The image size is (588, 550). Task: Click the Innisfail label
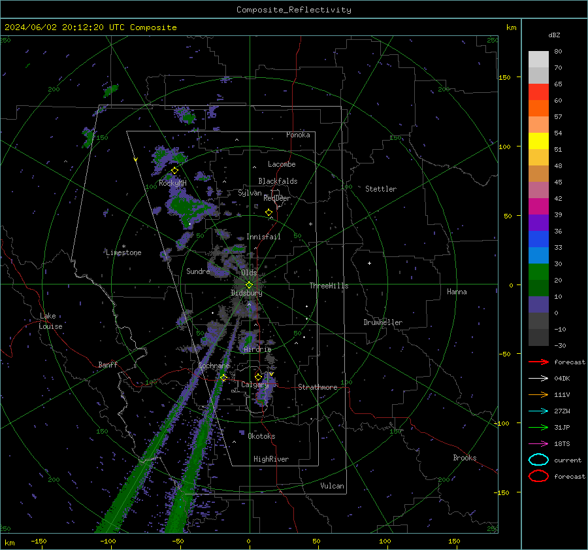coord(263,237)
